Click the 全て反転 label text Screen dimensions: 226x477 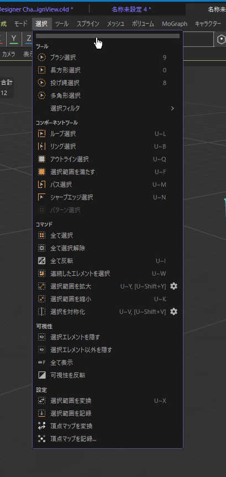pos(61,261)
